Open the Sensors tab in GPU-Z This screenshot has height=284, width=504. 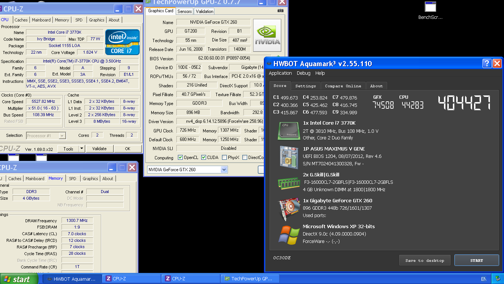(185, 11)
